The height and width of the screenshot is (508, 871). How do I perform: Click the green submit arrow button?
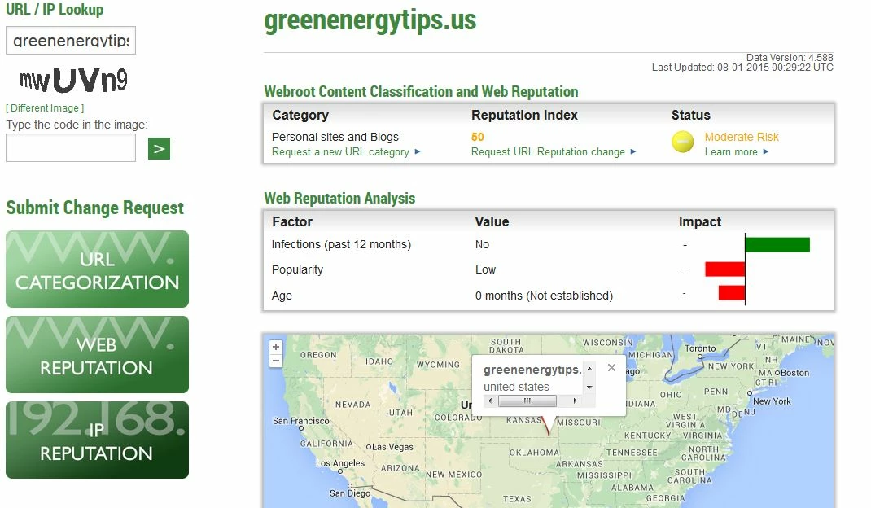(159, 148)
